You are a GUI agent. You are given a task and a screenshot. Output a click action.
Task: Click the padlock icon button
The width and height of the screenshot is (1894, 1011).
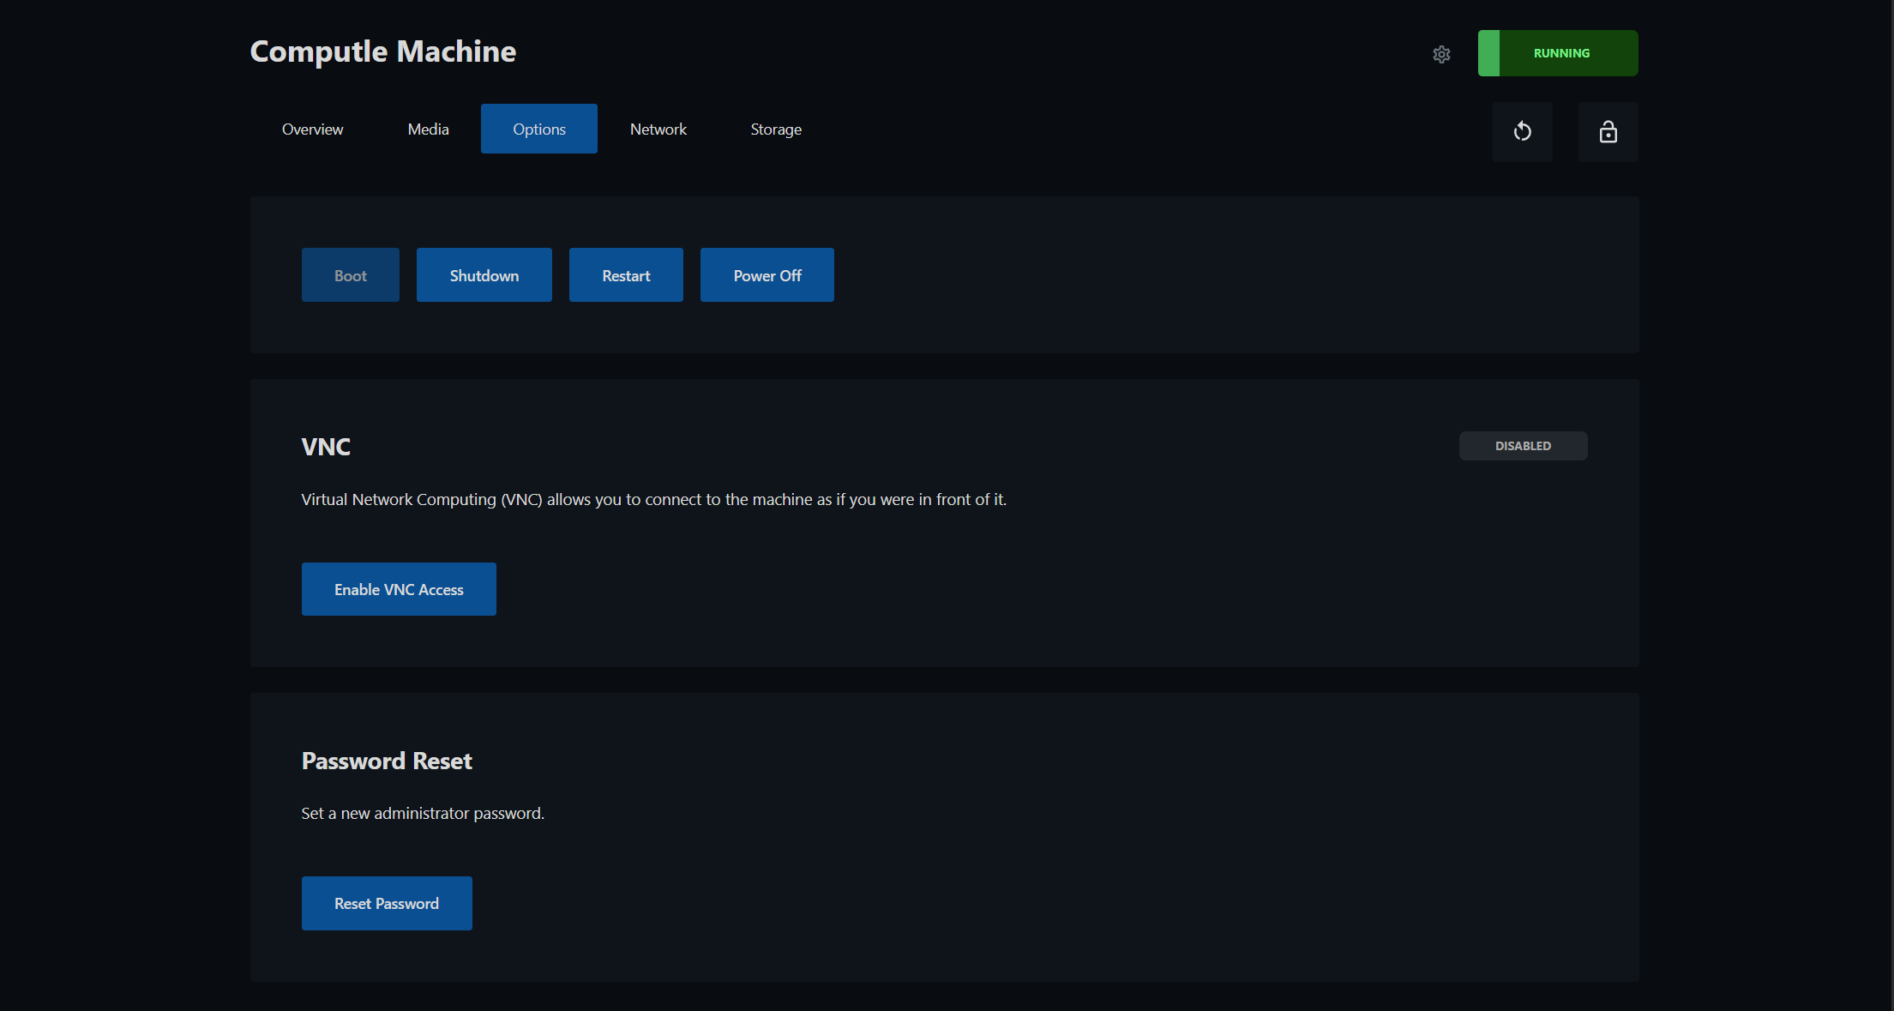coord(1608,131)
